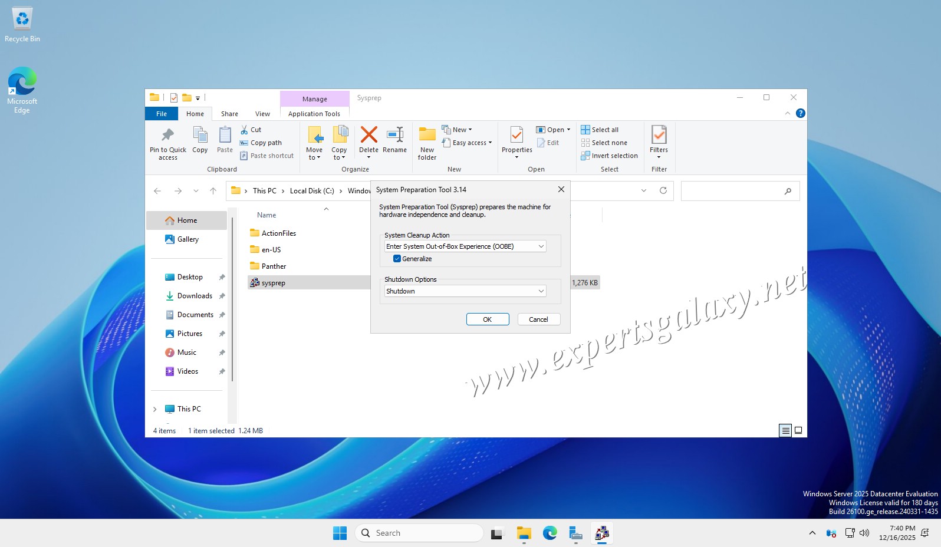Uncheck the Generalize checkbox
The image size is (941, 547).
point(397,259)
